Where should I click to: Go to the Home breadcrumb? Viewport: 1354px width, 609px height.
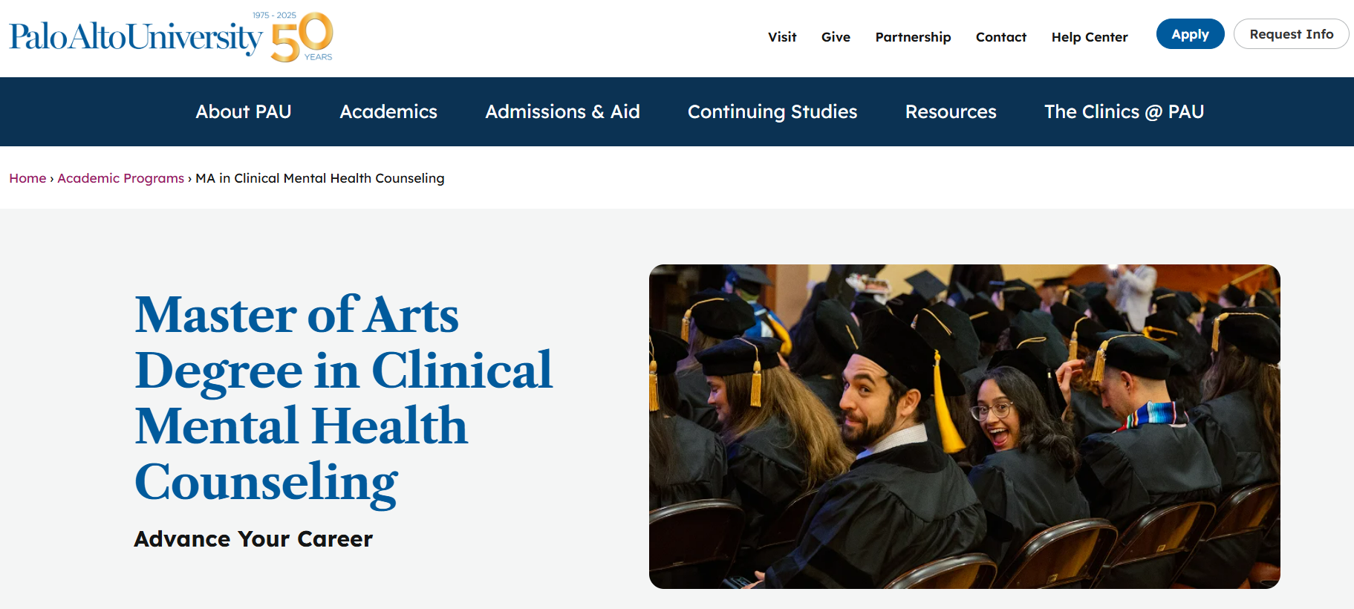(27, 178)
